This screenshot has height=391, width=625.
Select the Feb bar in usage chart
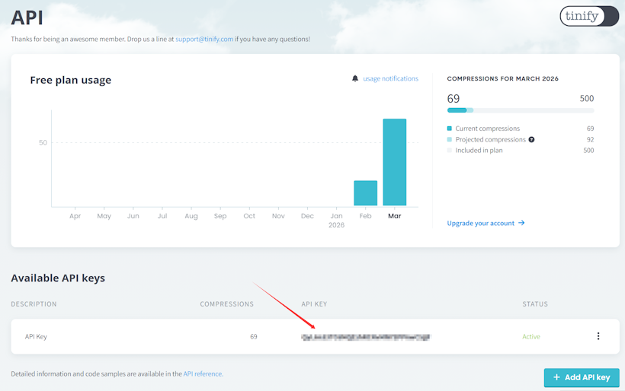365,193
